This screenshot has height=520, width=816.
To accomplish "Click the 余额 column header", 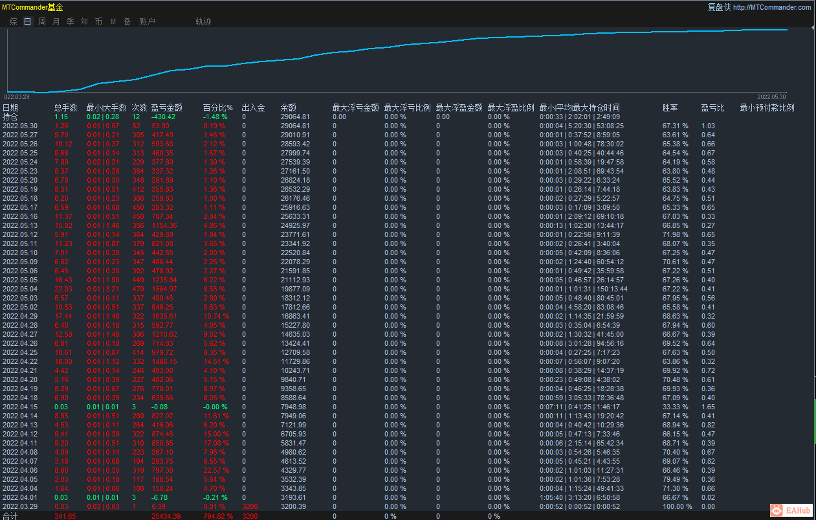I will click(x=288, y=108).
